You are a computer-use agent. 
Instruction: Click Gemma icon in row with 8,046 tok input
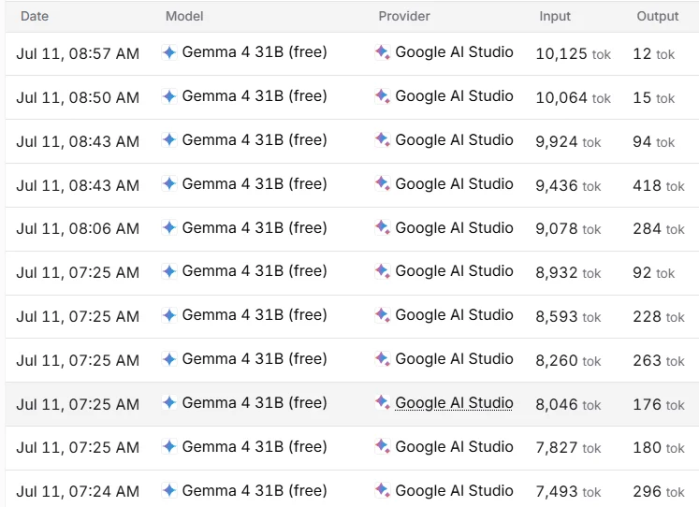pos(169,403)
